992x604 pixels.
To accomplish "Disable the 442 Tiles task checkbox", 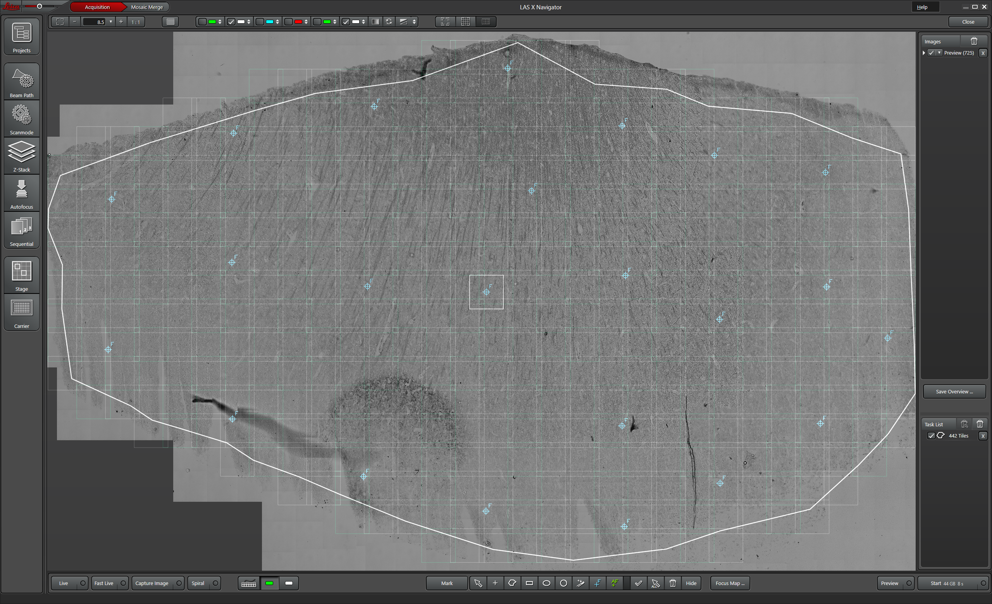I will (931, 436).
